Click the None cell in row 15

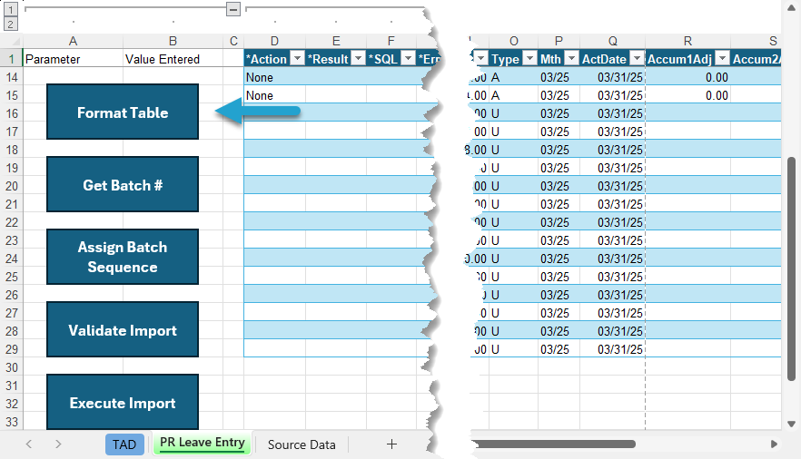pos(275,95)
